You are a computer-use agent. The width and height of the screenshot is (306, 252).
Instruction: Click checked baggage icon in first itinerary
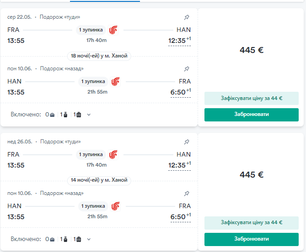pyautogui.click(x=79, y=115)
